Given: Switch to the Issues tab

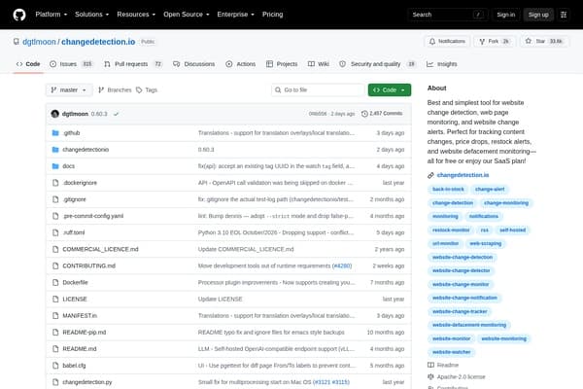Looking at the screenshot, I should tap(71, 64).
